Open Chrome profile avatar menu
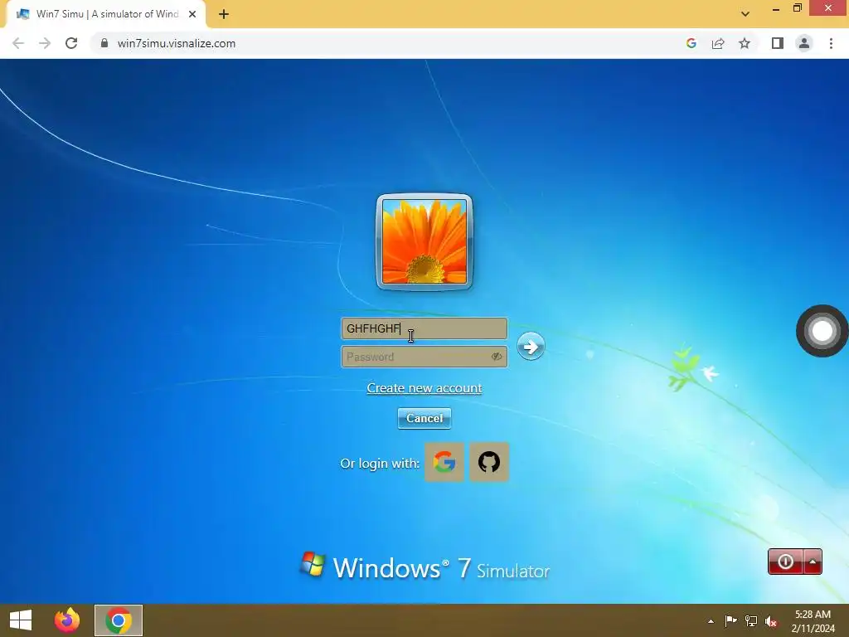This screenshot has height=637, width=849. point(804,43)
